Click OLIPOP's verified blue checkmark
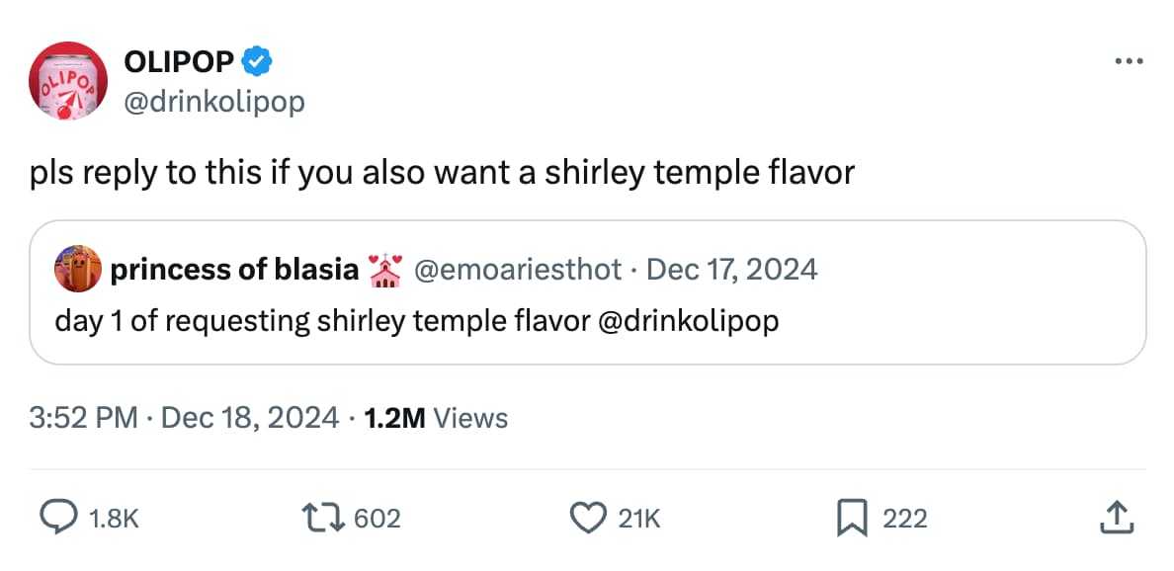The image size is (1174, 571). [x=256, y=60]
